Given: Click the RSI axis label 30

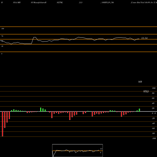Looking at the screenshot, I should point(2,46).
